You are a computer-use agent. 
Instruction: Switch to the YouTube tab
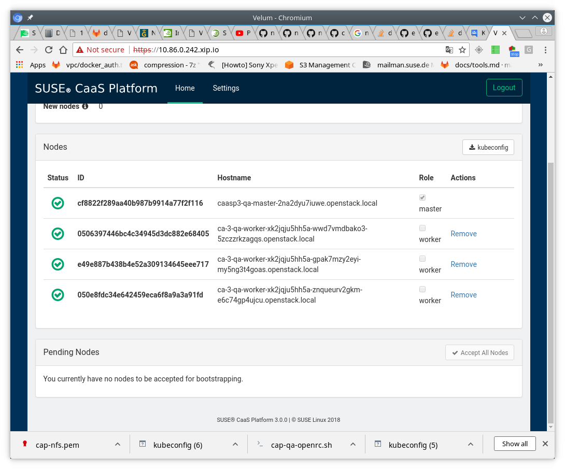coord(243,33)
